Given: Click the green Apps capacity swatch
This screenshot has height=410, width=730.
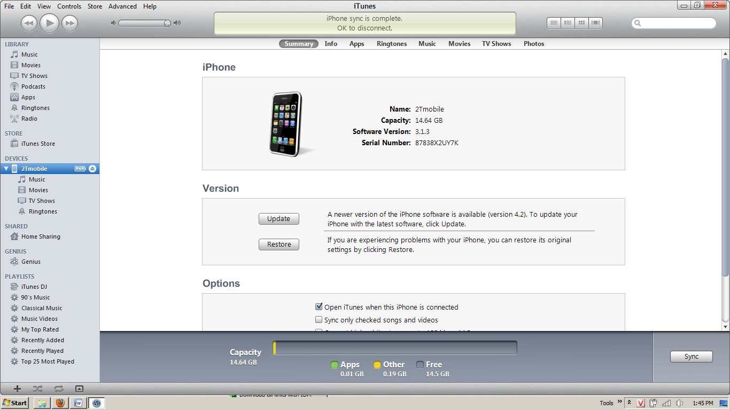Looking at the screenshot, I should click(x=335, y=365).
